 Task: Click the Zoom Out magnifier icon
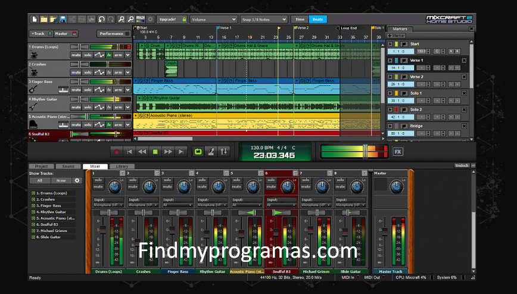pyautogui.click(x=130, y=20)
